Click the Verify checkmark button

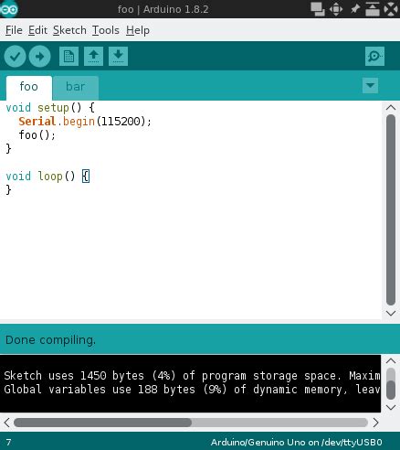15,57
